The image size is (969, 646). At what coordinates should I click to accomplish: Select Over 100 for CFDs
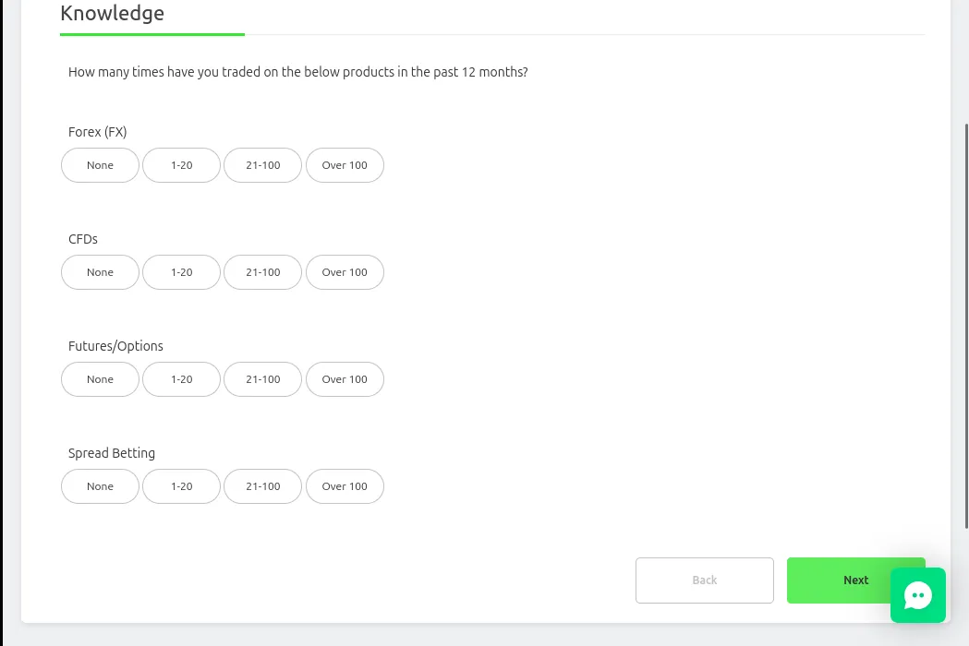tap(345, 272)
